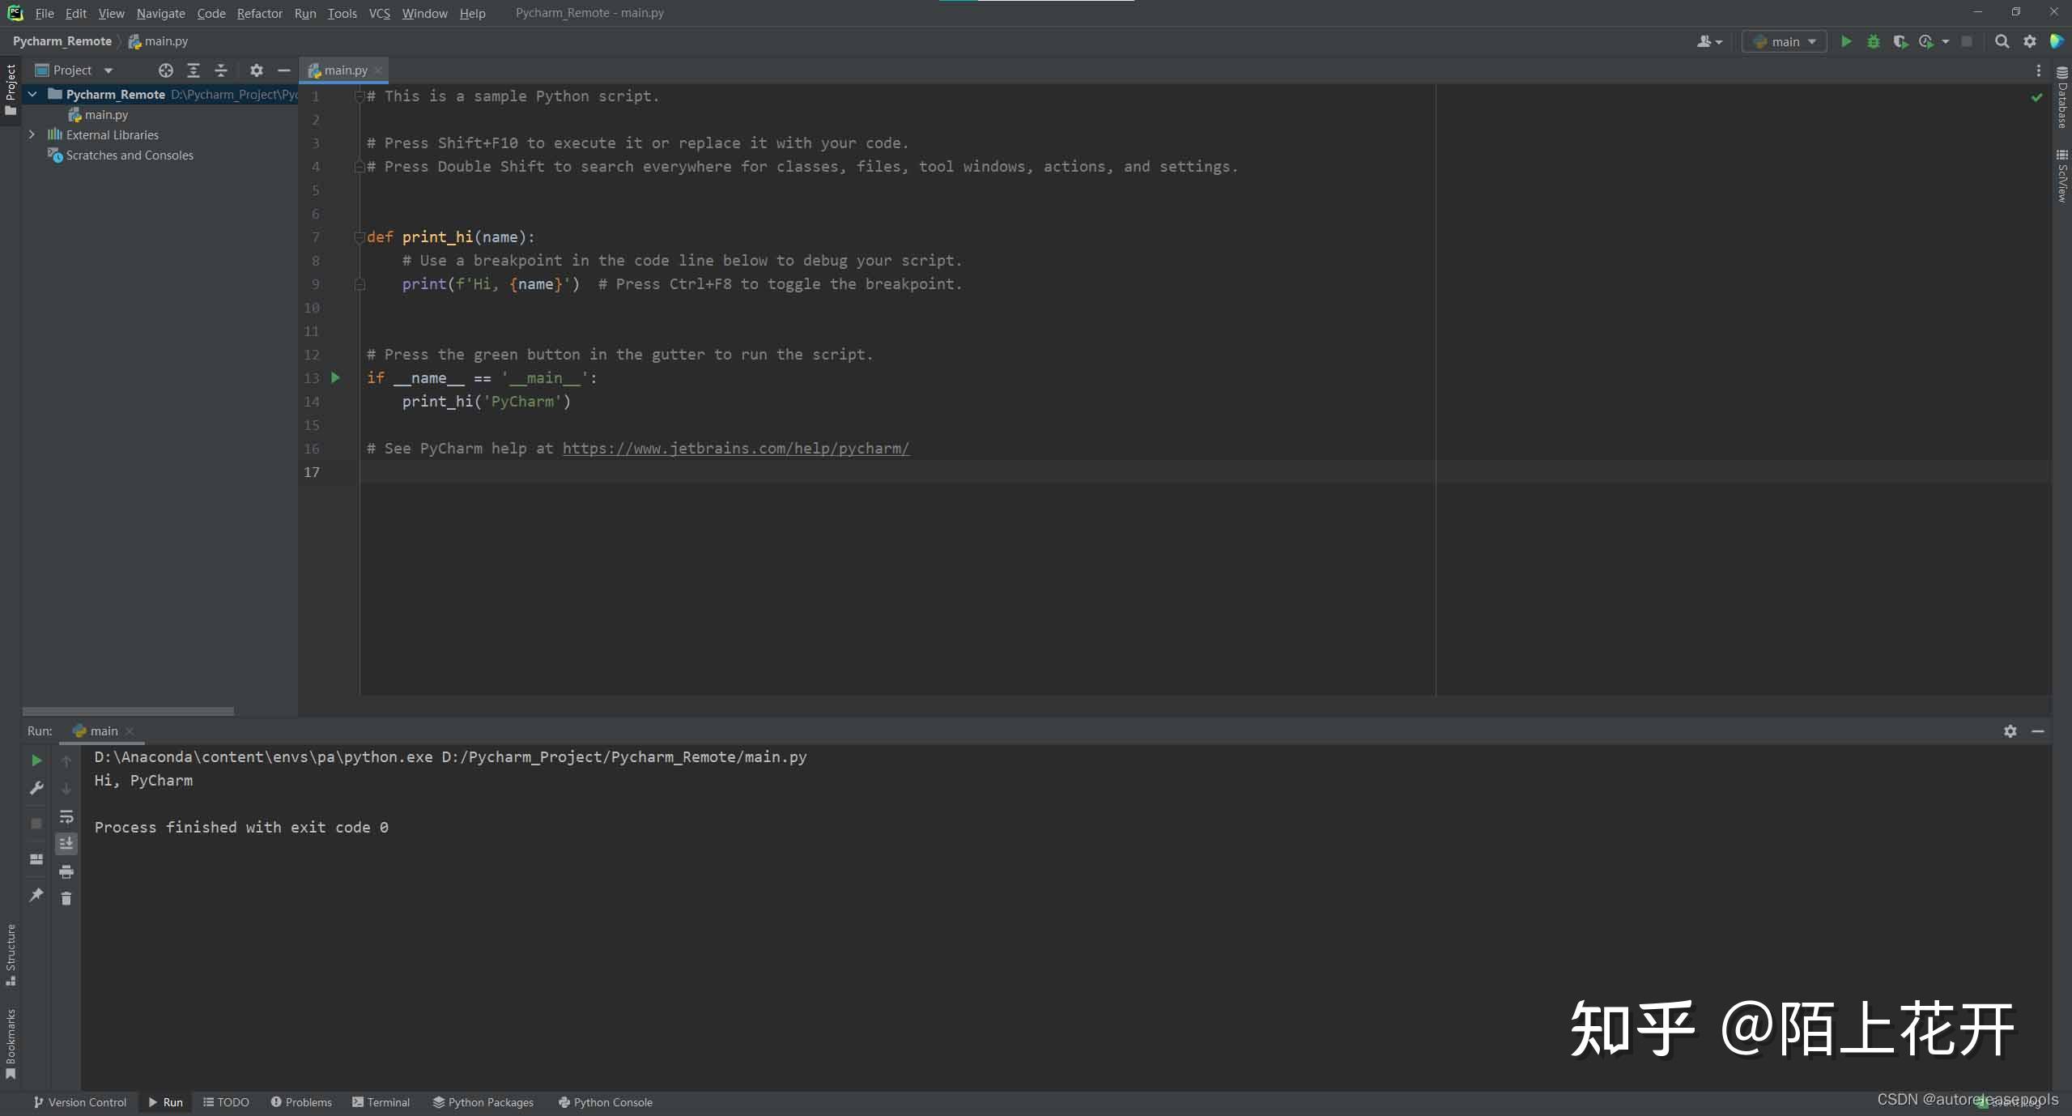
Task: Click the green Run button in the top toolbar
Action: click(x=1846, y=41)
